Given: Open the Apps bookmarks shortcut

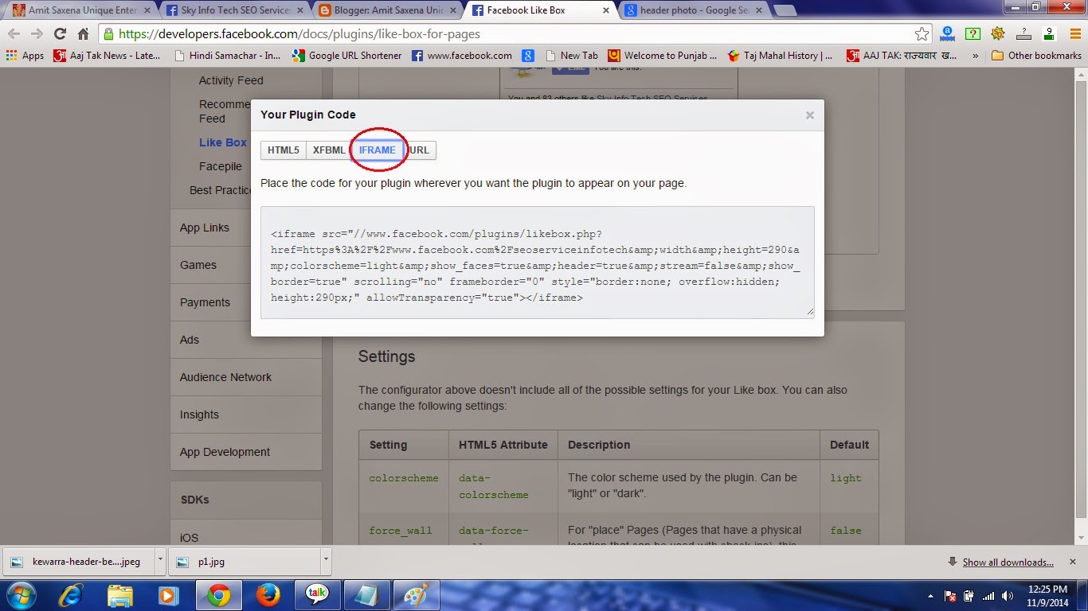Looking at the screenshot, I should click(x=25, y=56).
